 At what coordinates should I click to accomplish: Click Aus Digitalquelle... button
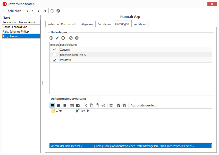(x=143, y=105)
